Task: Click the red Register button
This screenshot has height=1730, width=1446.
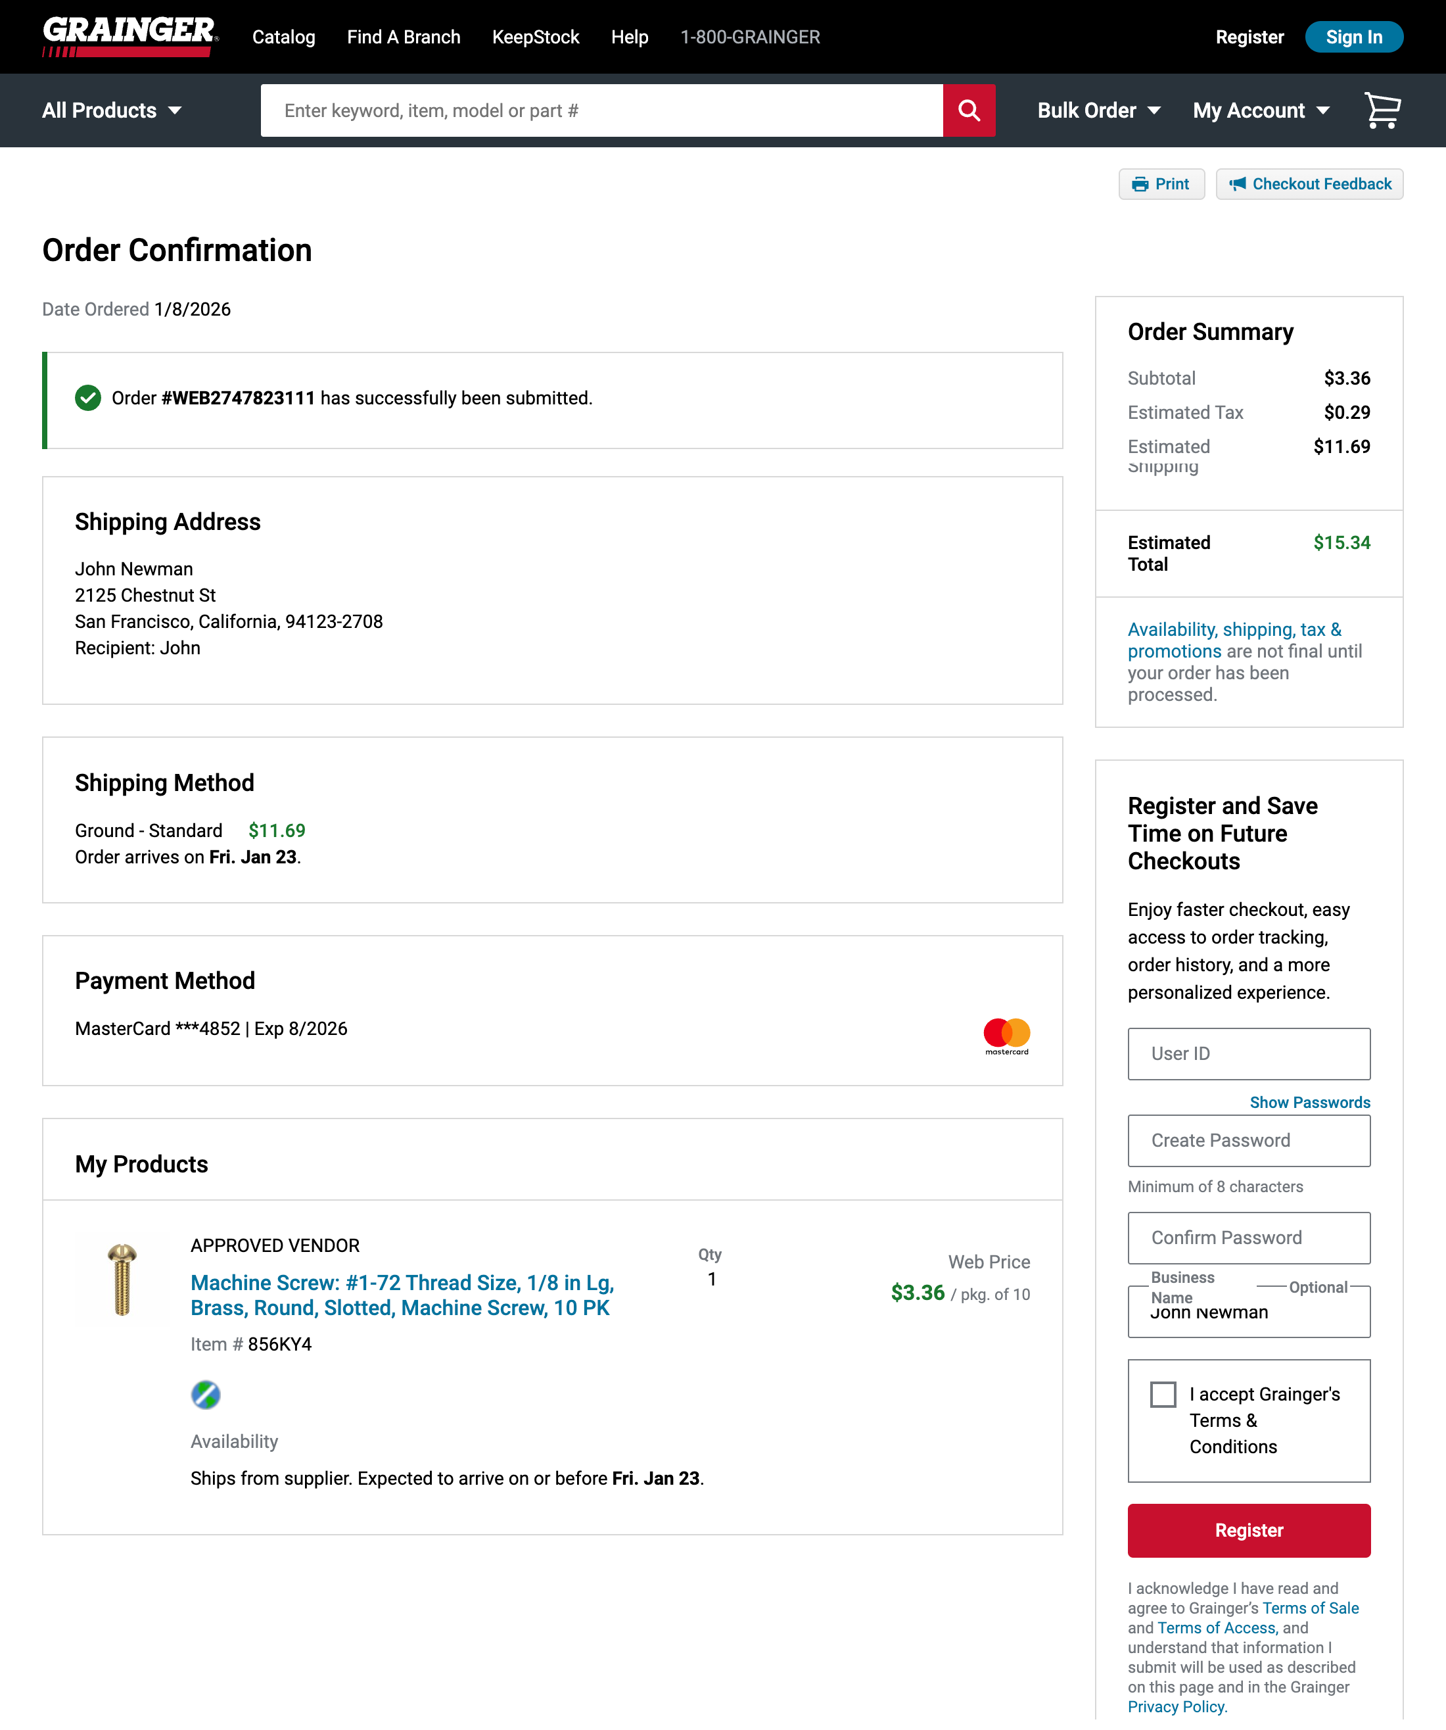Action: pyautogui.click(x=1248, y=1530)
